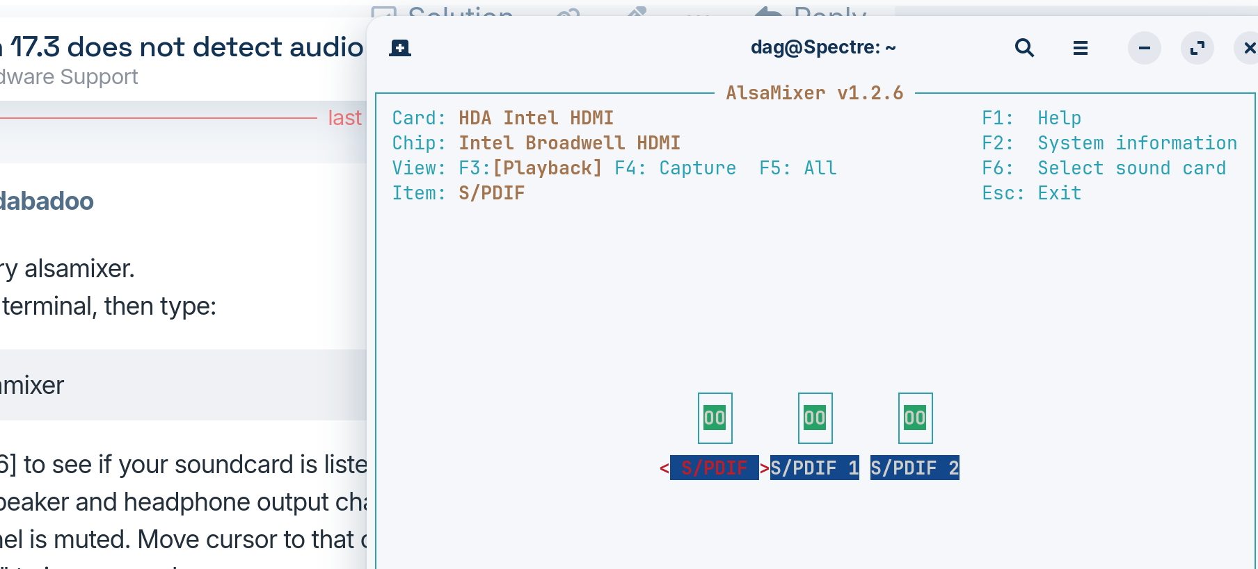Viewport: 1258px width, 569px height.
Task: Switch to F4 Capture view
Action: click(675, 168)
